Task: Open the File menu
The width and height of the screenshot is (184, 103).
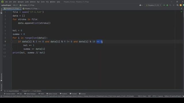Action: (6, 2)
